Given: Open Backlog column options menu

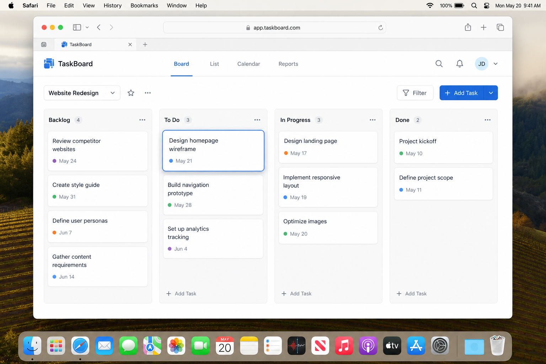Looking at the screenshot, I should [x=142, y=120].
